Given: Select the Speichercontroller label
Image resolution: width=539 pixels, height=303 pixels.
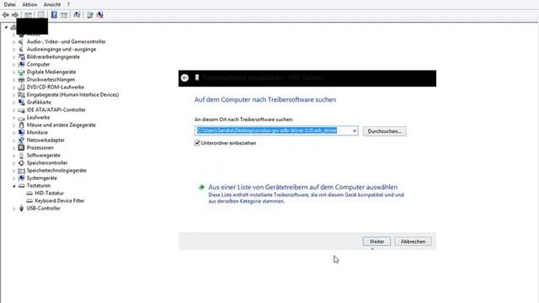Looking at the screenshot, I should 47,162.
